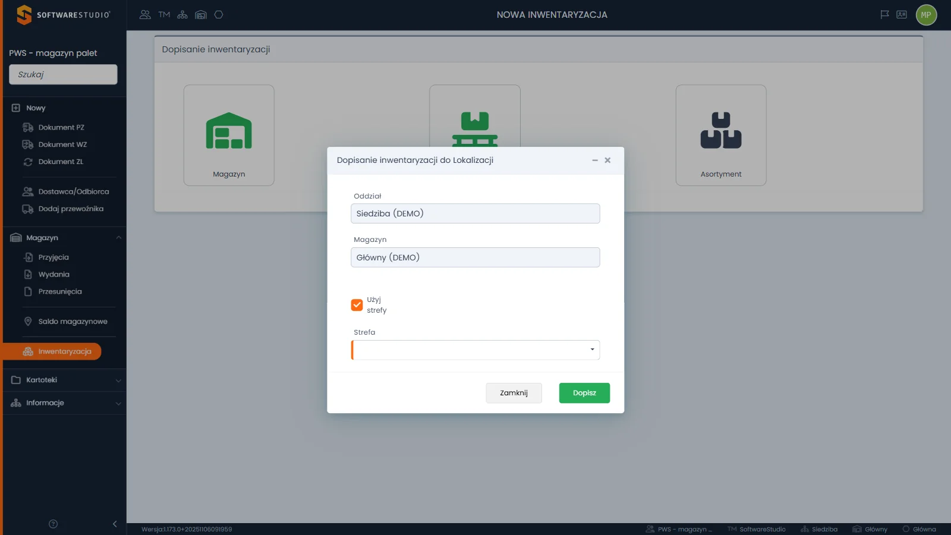Open Saldo magazynowe menu item
Screen dimensions: 951x535
coord(73,322)
